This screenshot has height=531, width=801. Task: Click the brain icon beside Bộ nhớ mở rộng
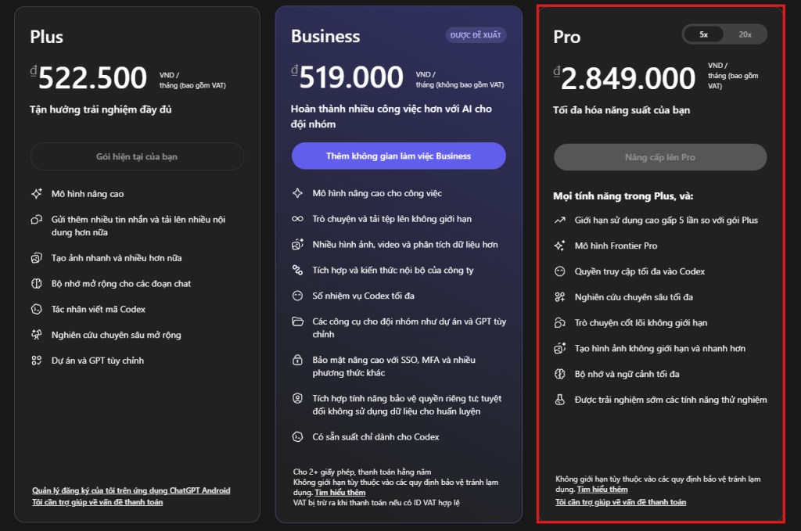(x=36, y=284)
